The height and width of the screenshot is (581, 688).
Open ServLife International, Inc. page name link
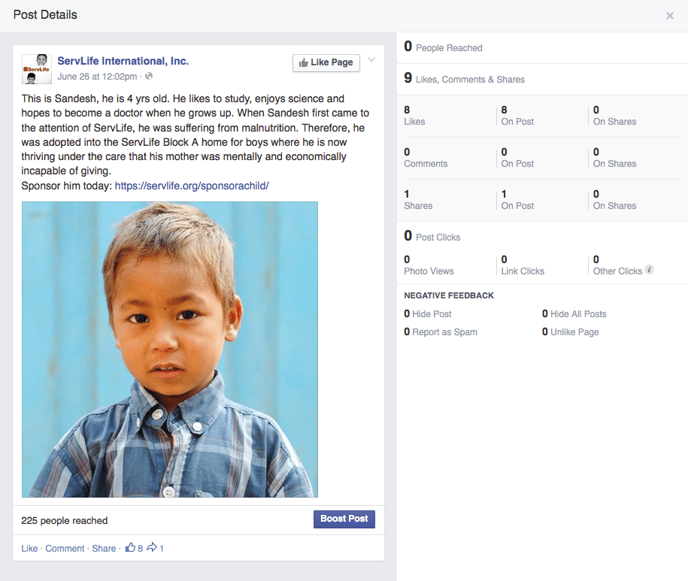point(123,61)
